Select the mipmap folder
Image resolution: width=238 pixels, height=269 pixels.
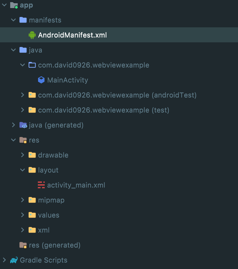click(51, 200)
